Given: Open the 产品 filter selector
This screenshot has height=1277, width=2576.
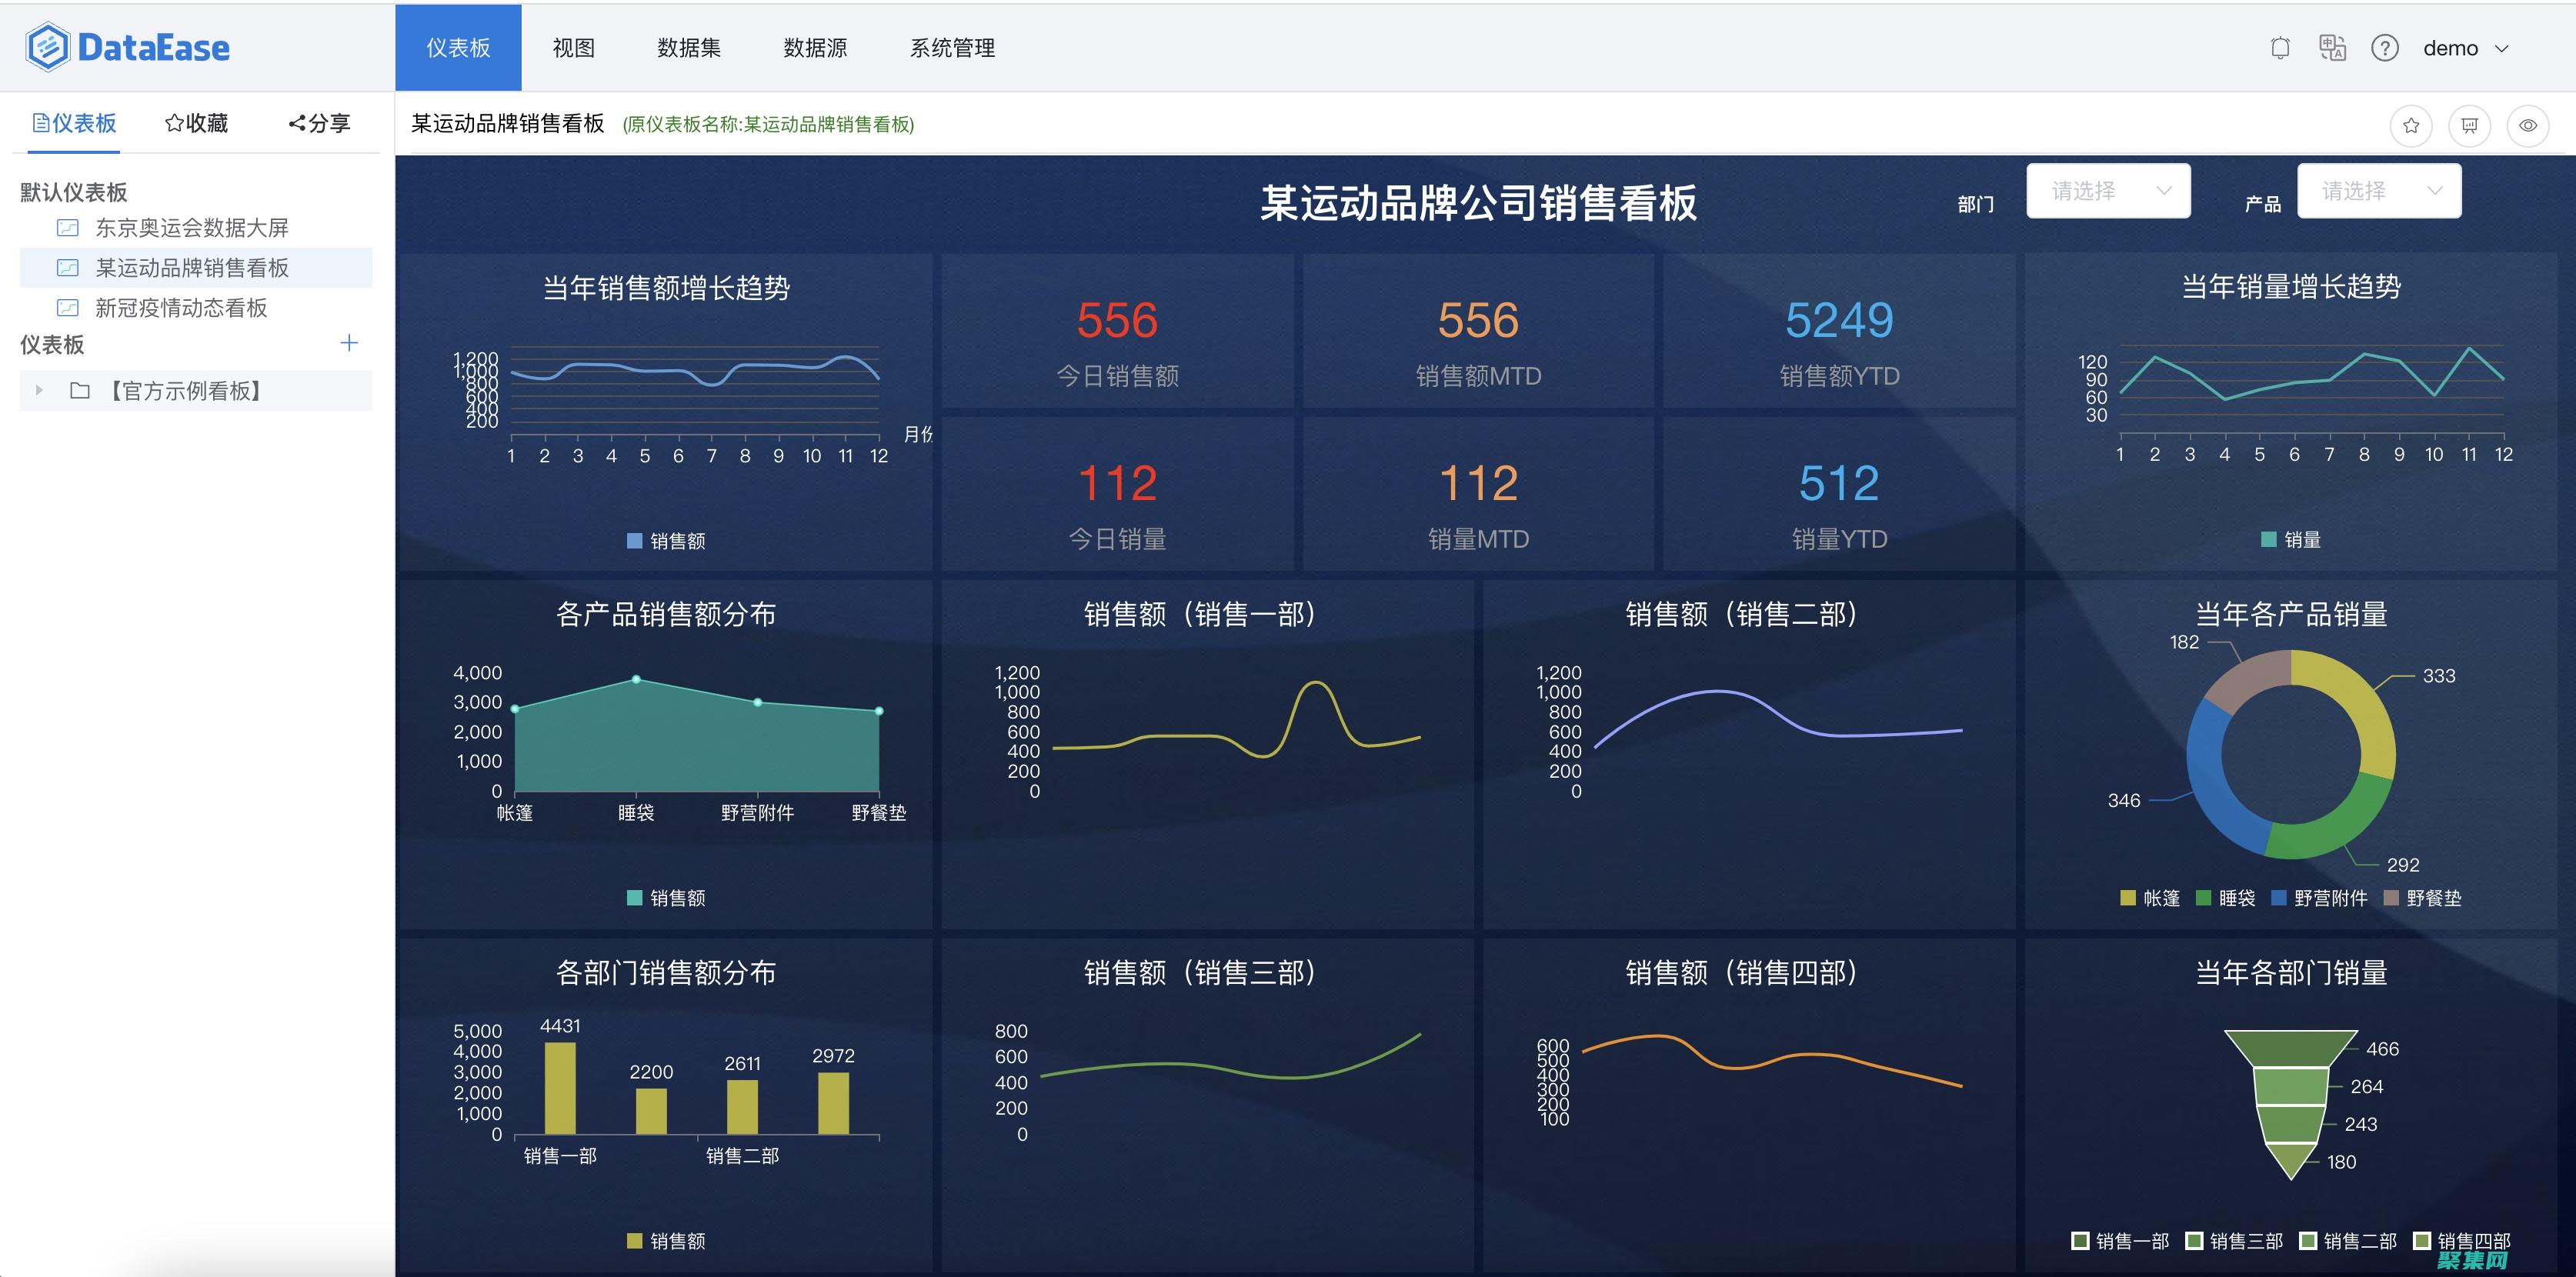Looking at the screenshot, I should (2379, 190).
